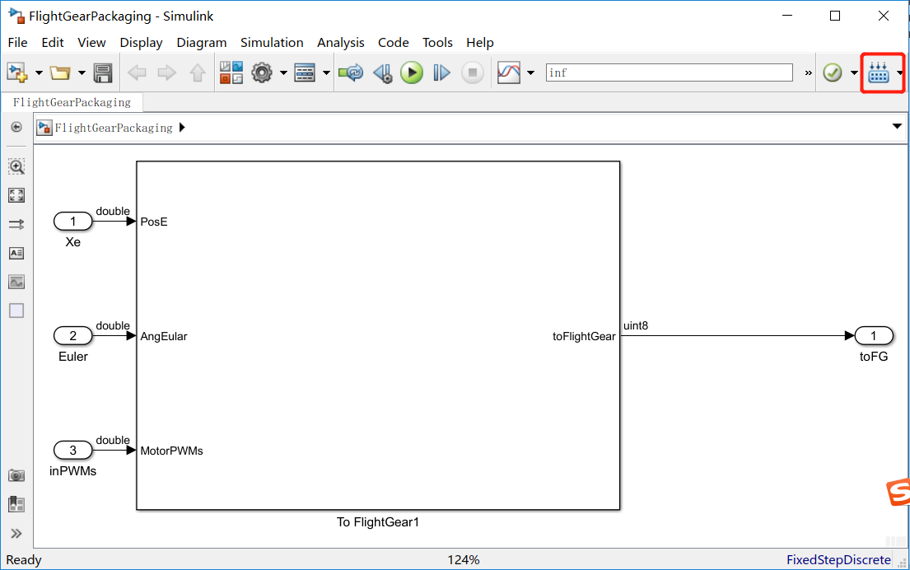Toggle sample time display arrows icon

16,224
